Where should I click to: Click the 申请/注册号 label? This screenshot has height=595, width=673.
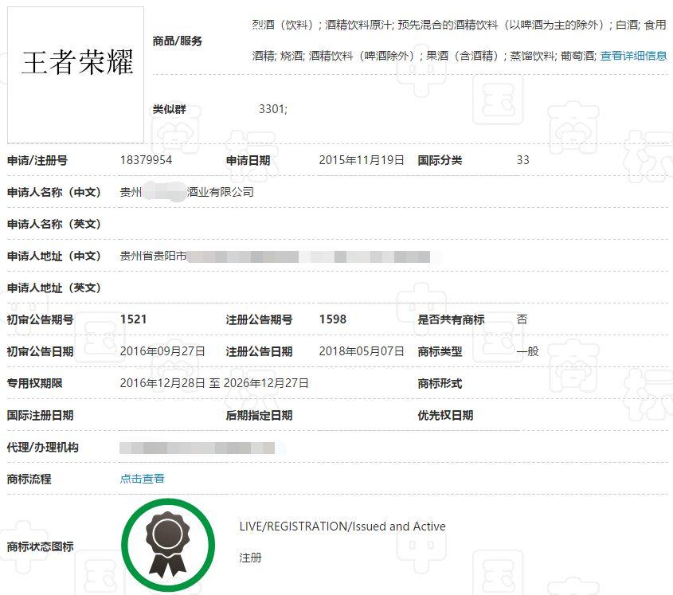37,161
